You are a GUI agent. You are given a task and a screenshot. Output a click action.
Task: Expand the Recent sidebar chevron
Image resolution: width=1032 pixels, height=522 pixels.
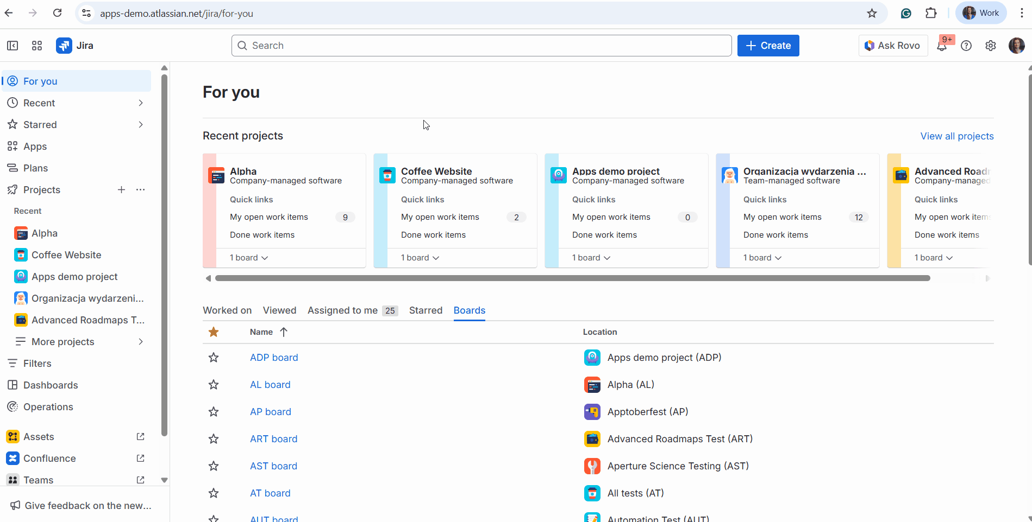pos(141,103)
